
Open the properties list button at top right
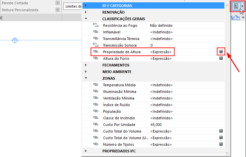[x=238, y=6]
